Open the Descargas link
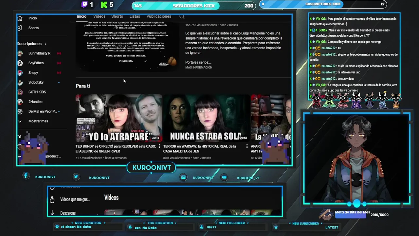The image size is (419, 236). 68,213
